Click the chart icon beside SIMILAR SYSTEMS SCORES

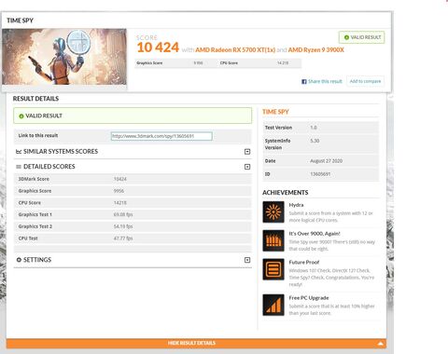[19, 152]
